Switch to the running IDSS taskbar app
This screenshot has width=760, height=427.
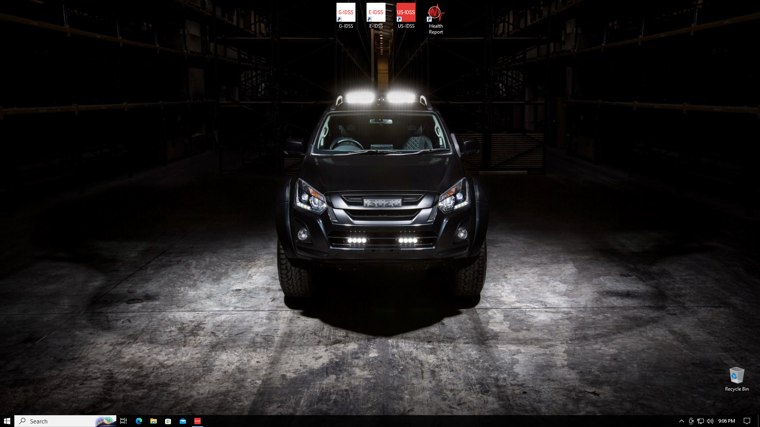pos(198,421)
